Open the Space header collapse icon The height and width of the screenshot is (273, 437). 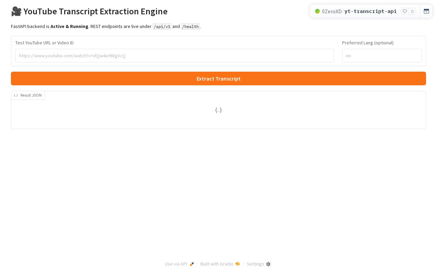click(x=426, y=11)
